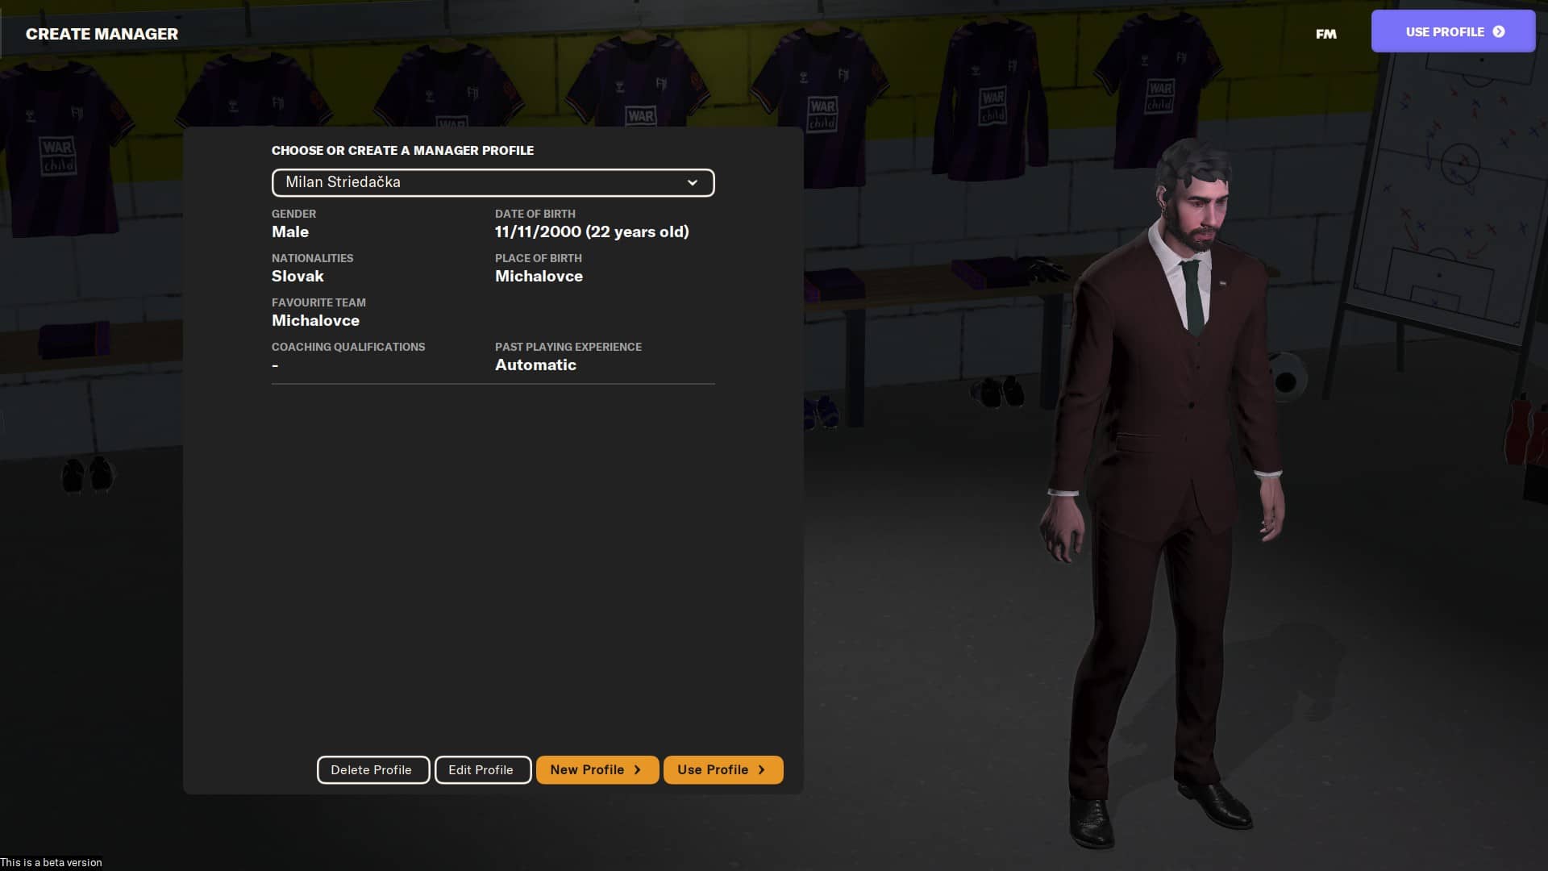Click the FM logo icon
Image resolution: width=1548 pixels, height=871 pixels.
pos(1326,34)
